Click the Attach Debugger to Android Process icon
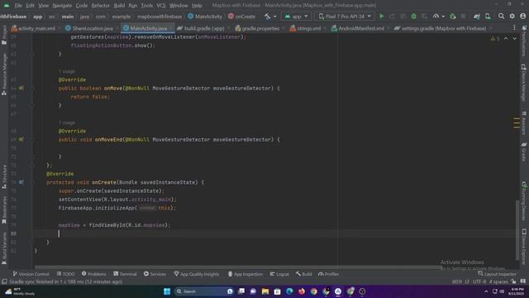529x298 pixels. (453, 17)
